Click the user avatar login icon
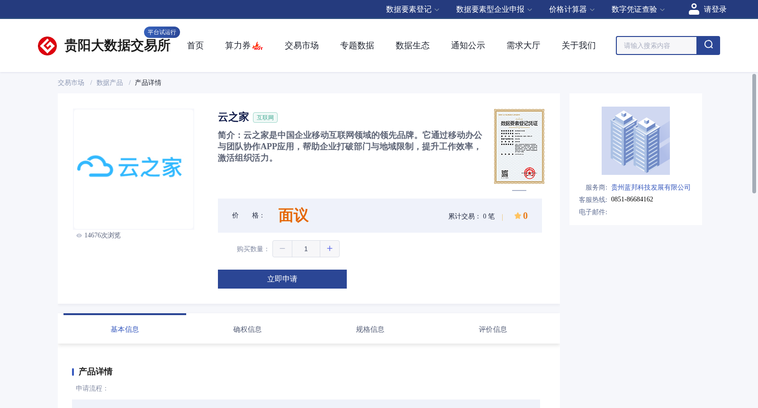758x408 pixels. pyautogui.click(x=694, y=9)
